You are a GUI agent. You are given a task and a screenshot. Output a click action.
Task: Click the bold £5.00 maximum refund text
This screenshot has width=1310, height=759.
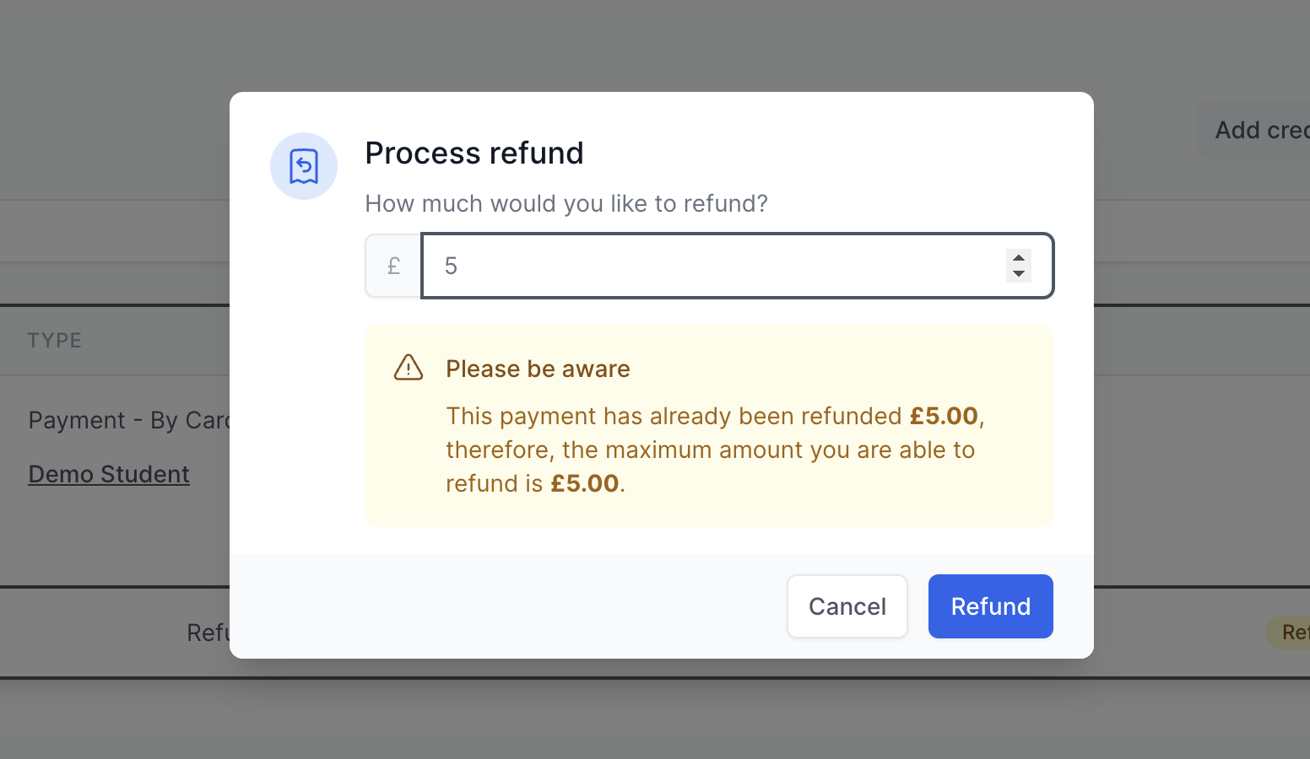pyautogui.click(x=586, y=483)
